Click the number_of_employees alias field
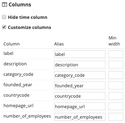 [x=80, y=117]
